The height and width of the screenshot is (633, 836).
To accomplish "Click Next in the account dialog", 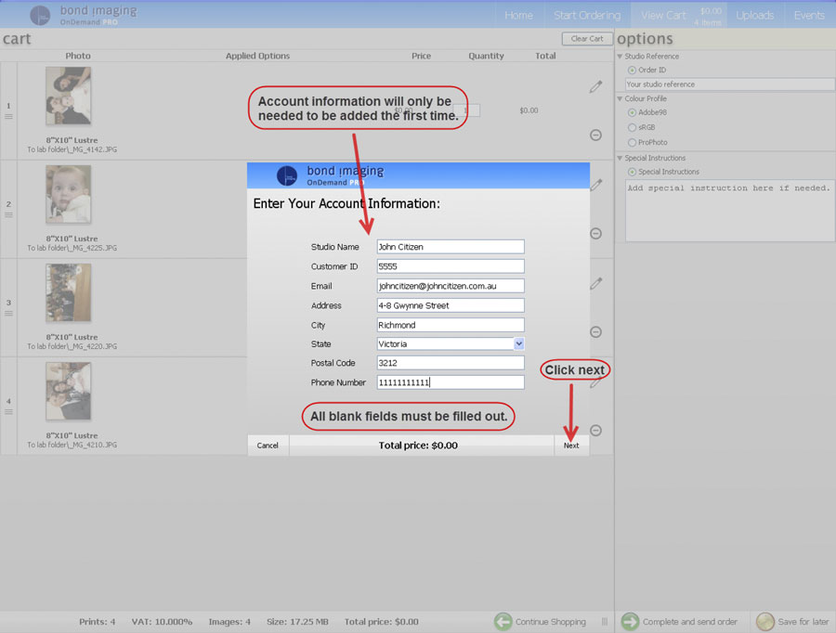I will click(570, 446).
